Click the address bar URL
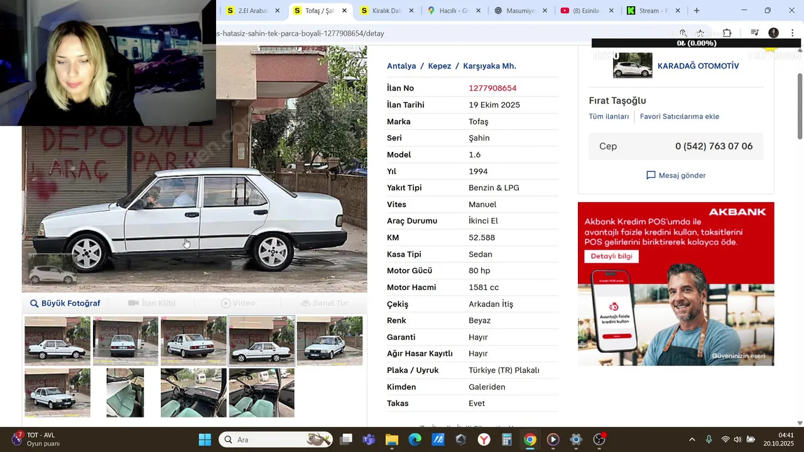The image size is (804, 452). pos(300,33)
